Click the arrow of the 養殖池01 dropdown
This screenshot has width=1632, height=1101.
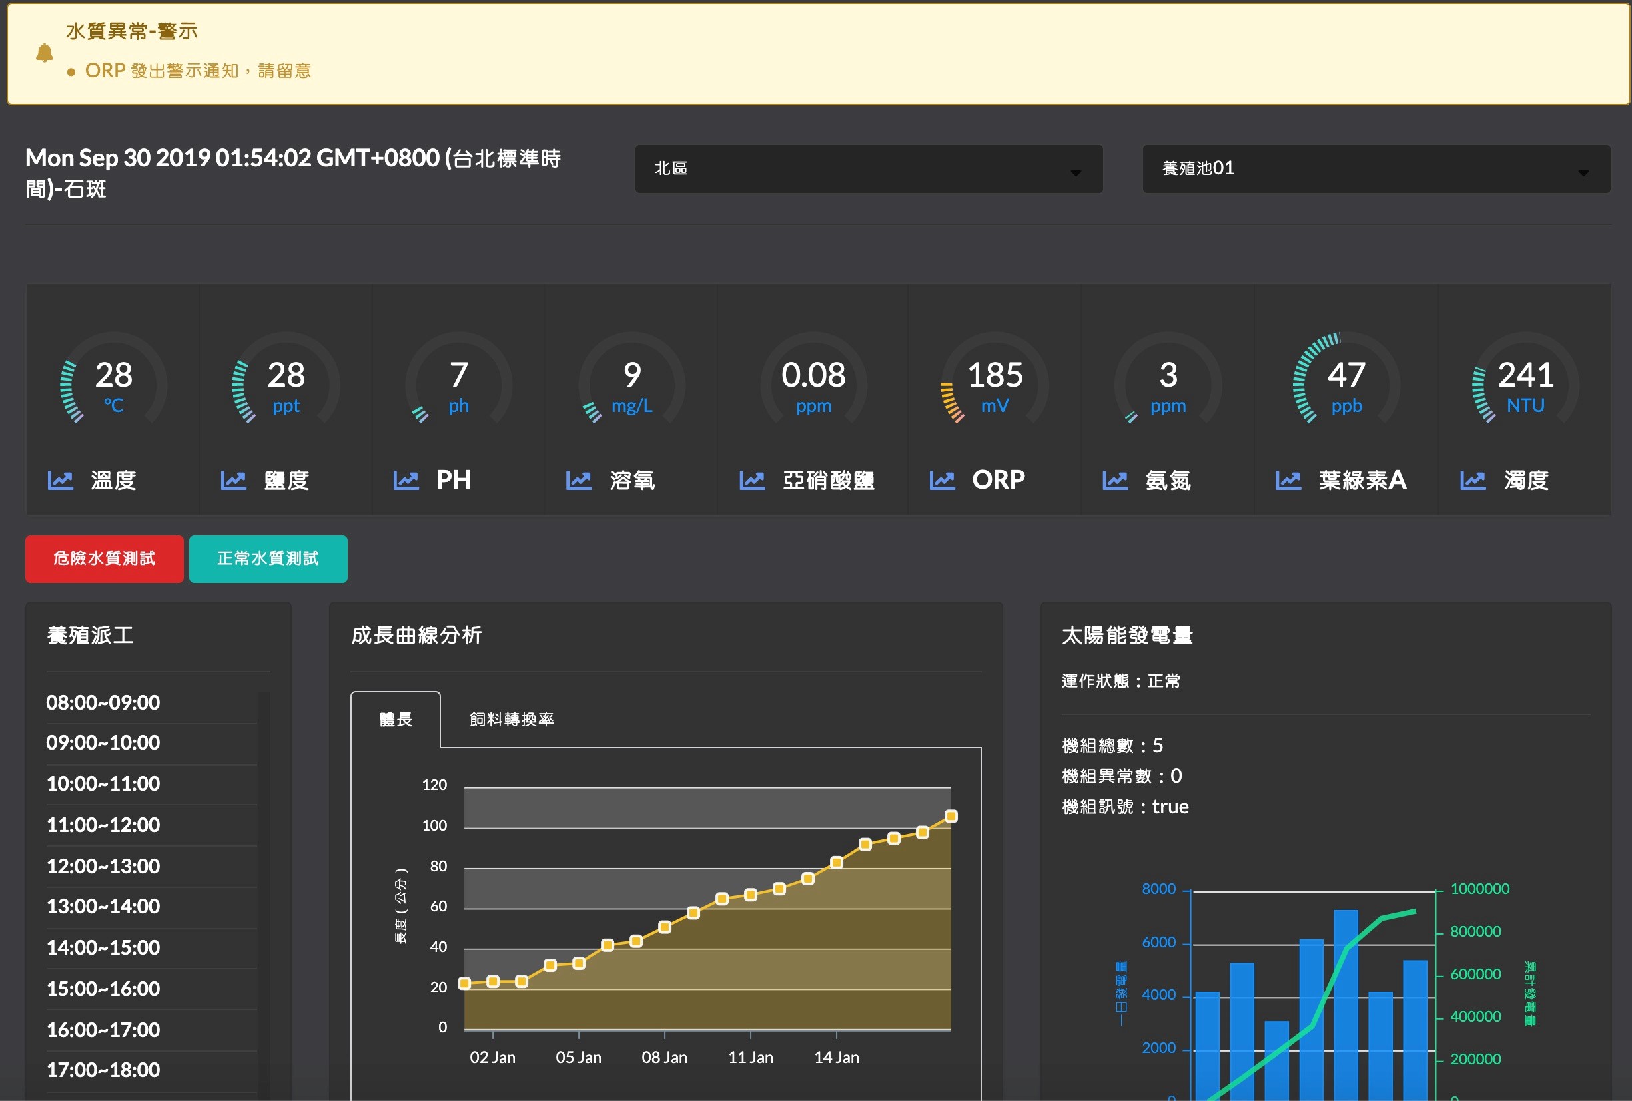[1583, 172]
